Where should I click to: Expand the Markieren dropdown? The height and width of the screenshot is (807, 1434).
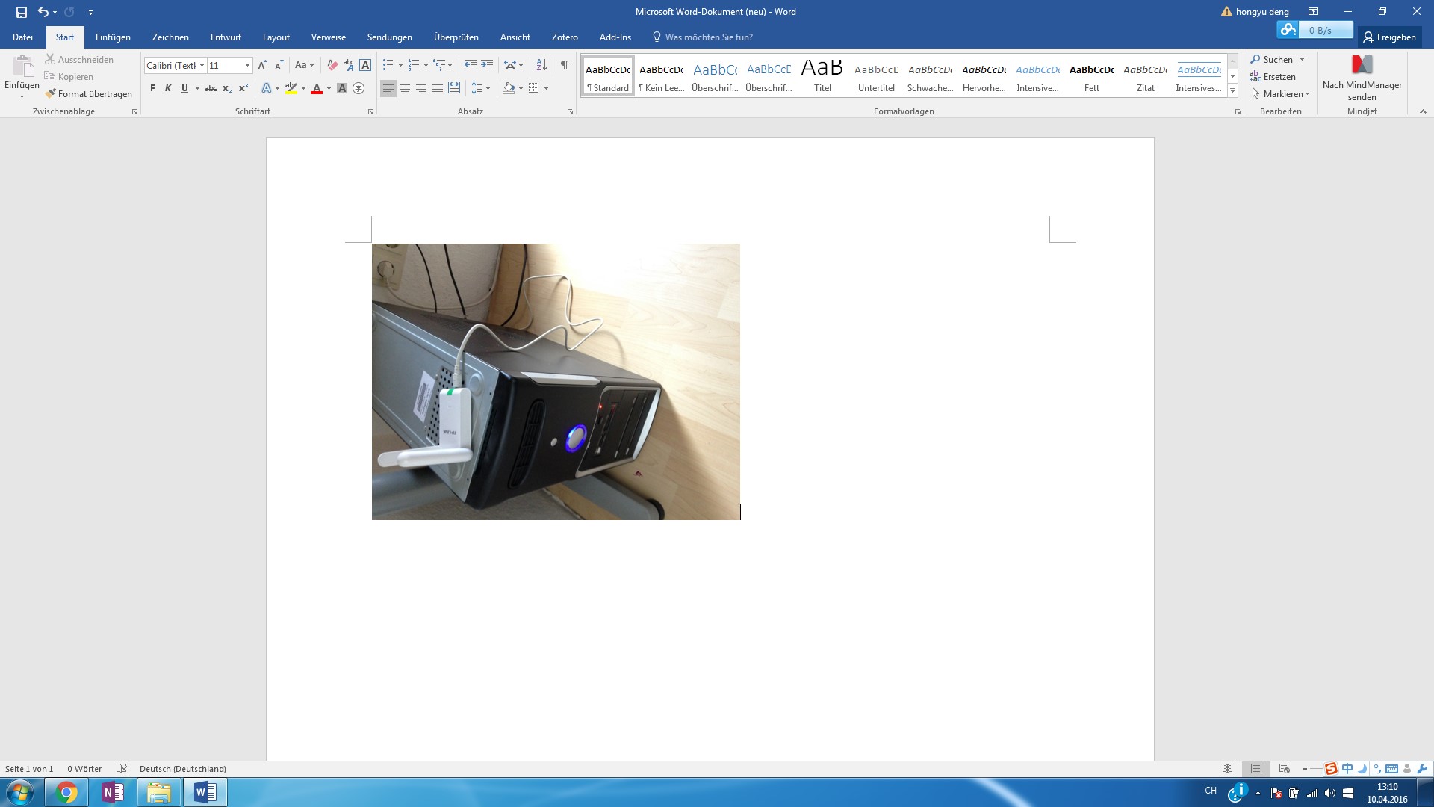click(1307, 94)
